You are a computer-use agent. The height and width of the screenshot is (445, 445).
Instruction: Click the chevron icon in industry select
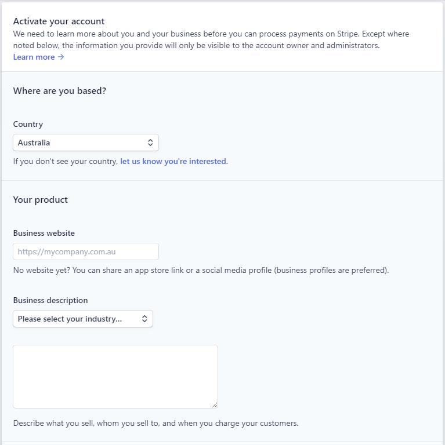click(144, 319)
